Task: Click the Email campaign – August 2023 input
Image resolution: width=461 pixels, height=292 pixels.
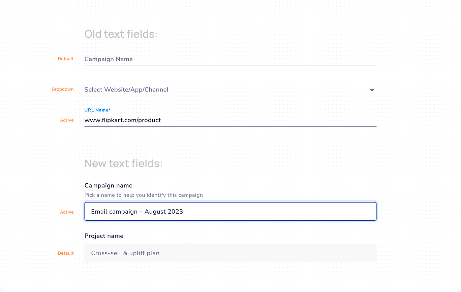Action: coord(230,212)
